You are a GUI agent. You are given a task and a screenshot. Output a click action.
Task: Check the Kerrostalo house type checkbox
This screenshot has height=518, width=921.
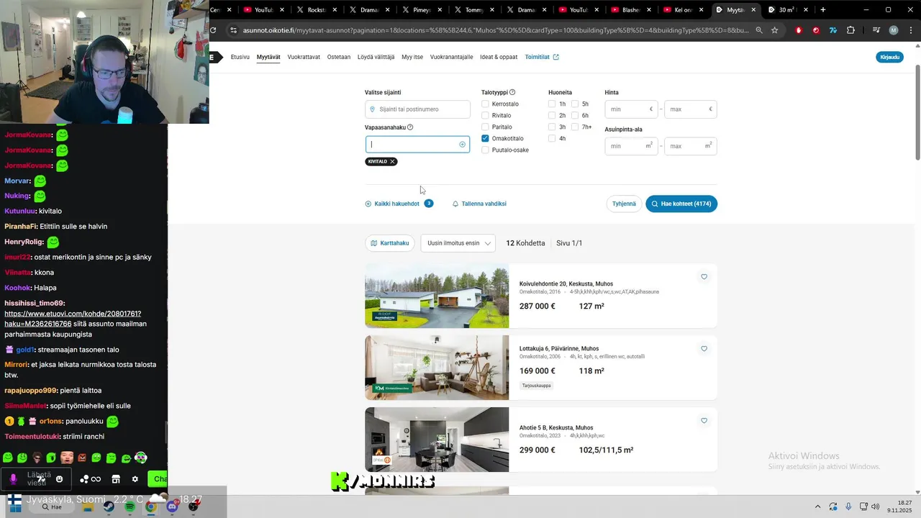tap(485, 104)
